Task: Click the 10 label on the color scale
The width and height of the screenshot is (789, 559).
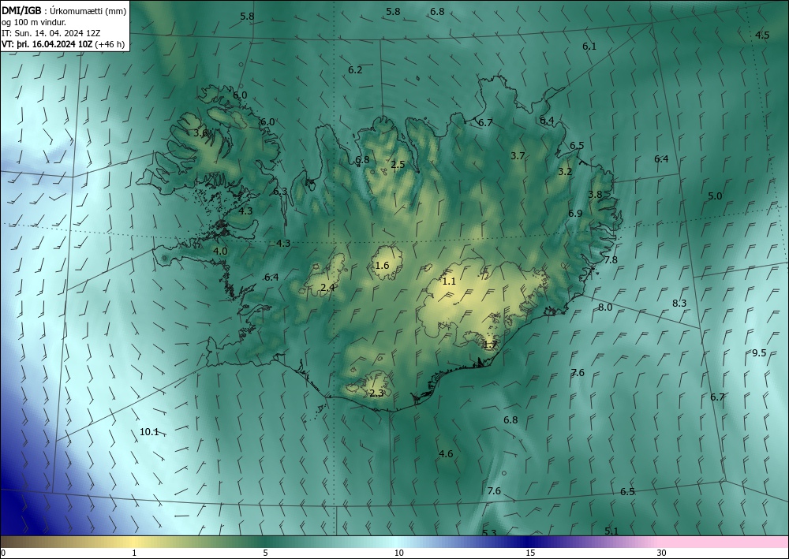Action: click(399, 553)
